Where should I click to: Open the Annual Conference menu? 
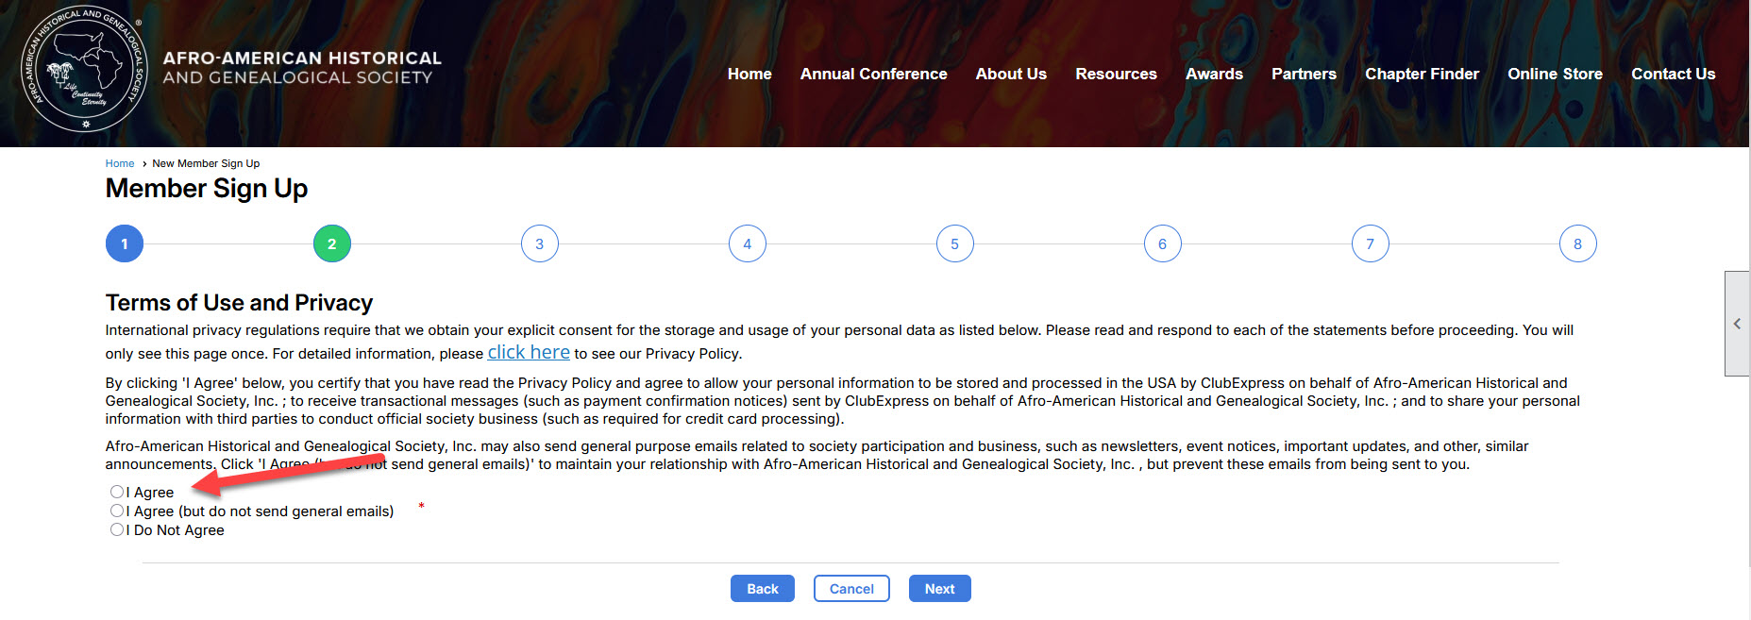click(873, 74)
